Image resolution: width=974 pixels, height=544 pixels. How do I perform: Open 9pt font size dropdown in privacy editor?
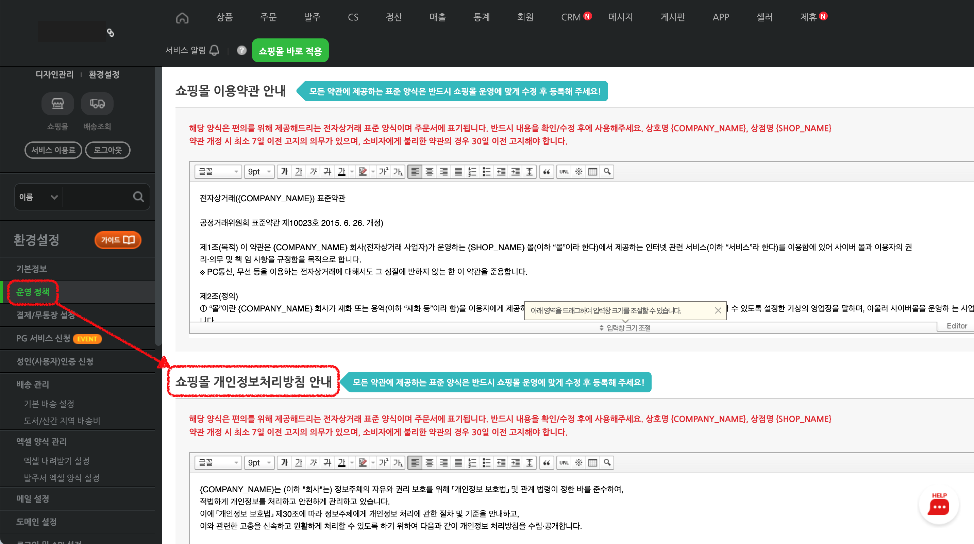(x=259, y=462)
